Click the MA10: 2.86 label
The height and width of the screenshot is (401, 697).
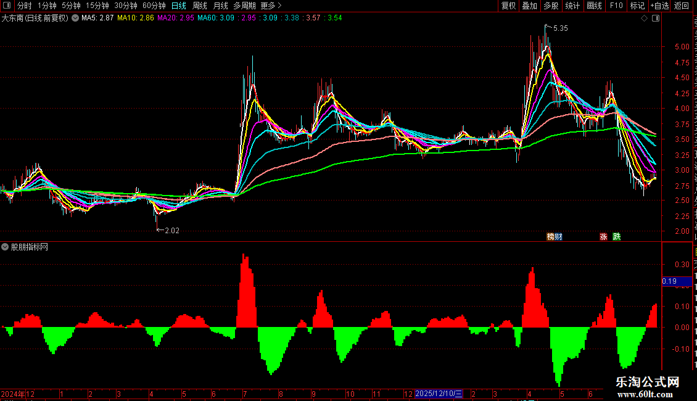coord(136,18)
